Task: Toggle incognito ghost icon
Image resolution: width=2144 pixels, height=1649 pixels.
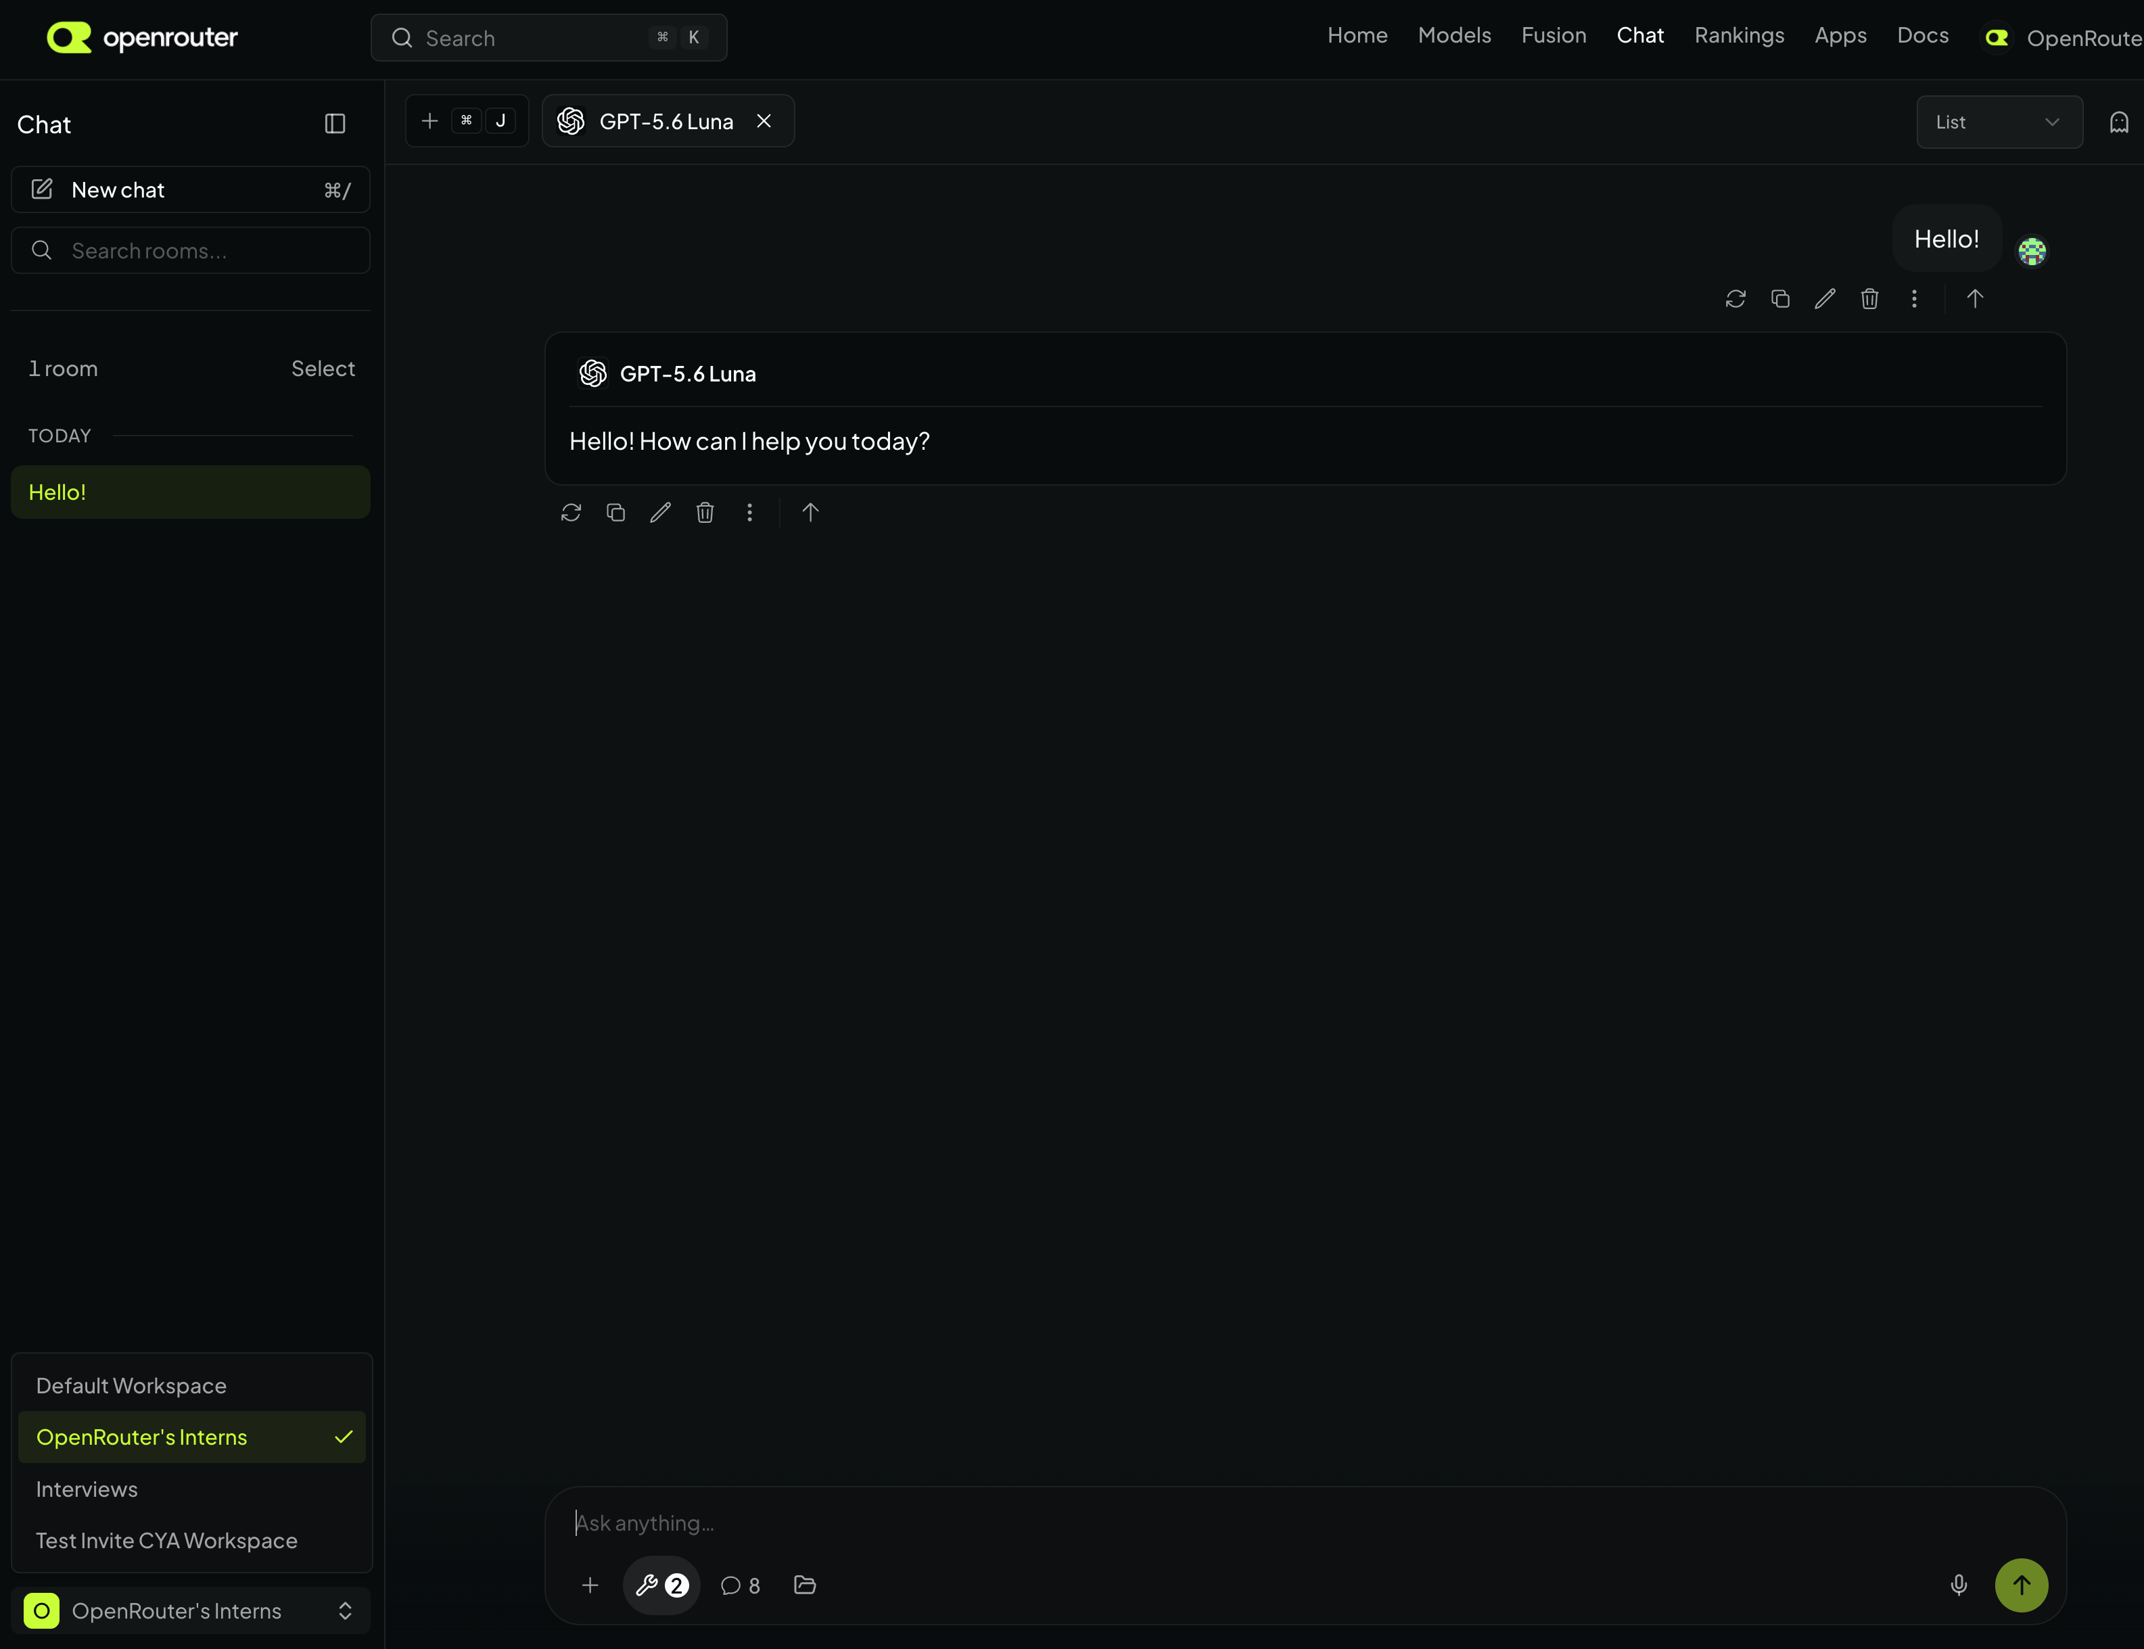Action: [2118, 122]
